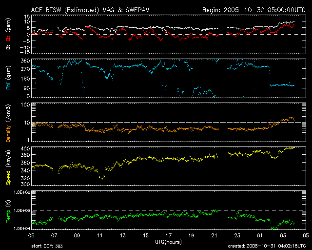Select the white 'Bt' axis label
312x250 pixels.
point(8,47)
